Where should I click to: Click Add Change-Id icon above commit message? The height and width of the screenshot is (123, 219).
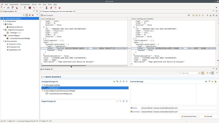point(212,81)
